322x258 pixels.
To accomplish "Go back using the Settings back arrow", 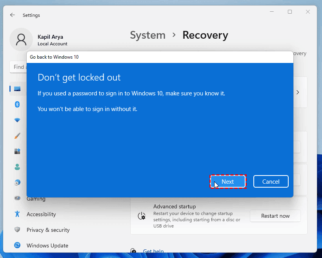I will [x=12, y=15].
